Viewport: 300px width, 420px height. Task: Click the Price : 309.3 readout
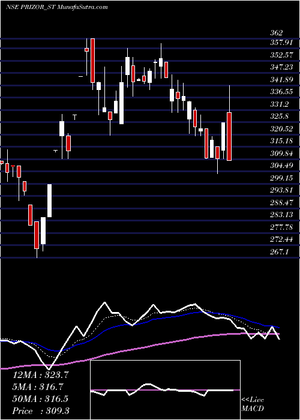pyautogui.click(x=41, y=411)
